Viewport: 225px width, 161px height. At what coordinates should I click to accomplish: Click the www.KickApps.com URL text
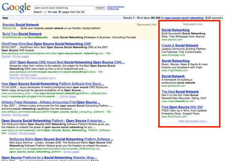pyautogui.click(x=173, y=55)
